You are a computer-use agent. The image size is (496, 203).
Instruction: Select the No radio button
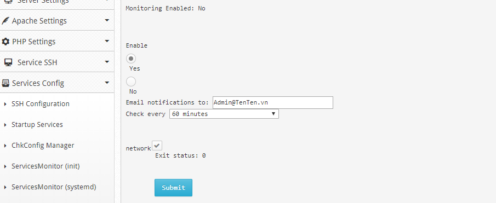click(131, 82)
